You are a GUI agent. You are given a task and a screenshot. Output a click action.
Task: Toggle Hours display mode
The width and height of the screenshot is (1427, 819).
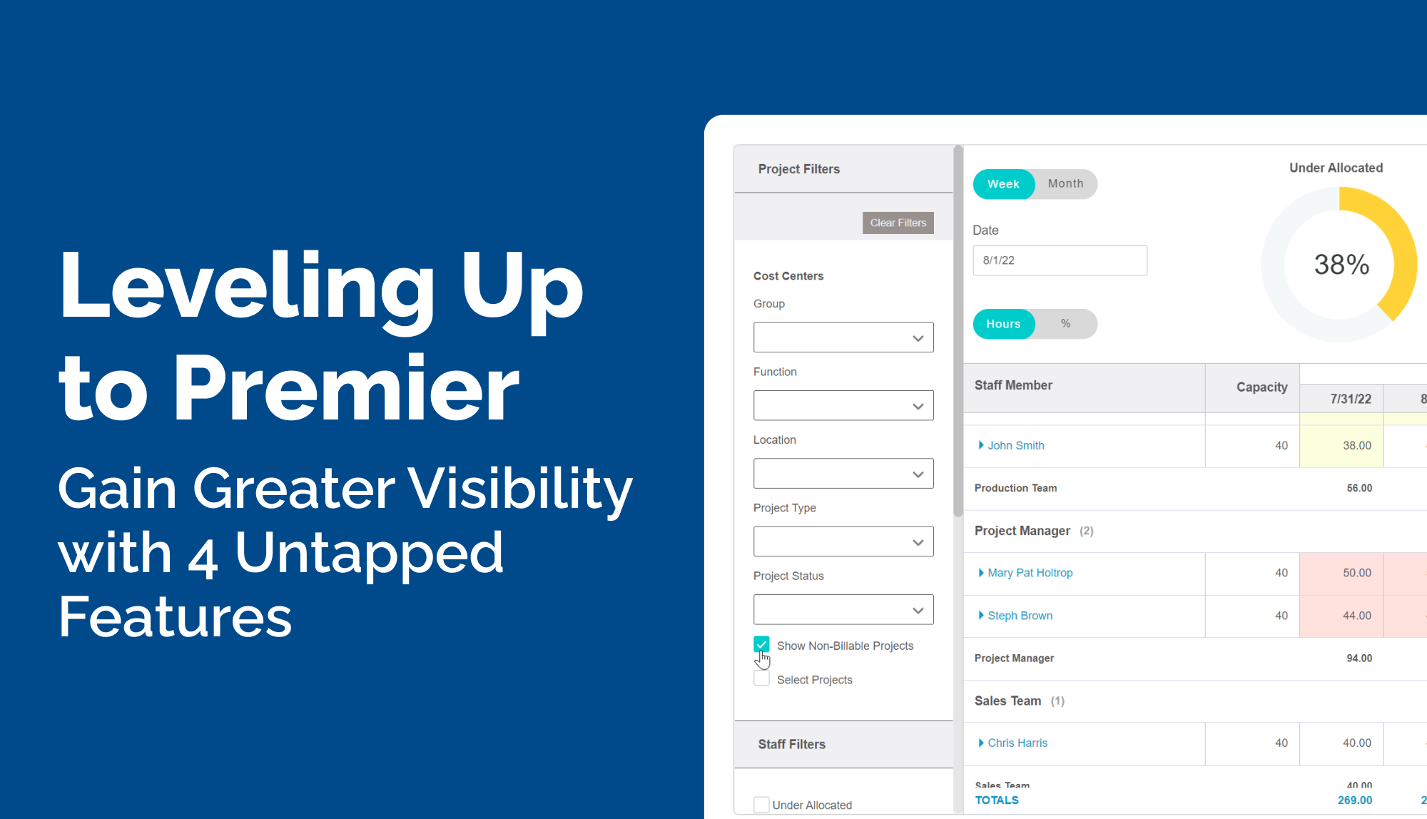[1004, 323]
